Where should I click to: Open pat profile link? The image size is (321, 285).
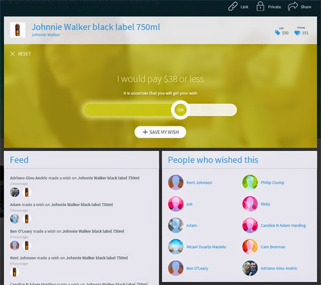(x=189, y=204)
